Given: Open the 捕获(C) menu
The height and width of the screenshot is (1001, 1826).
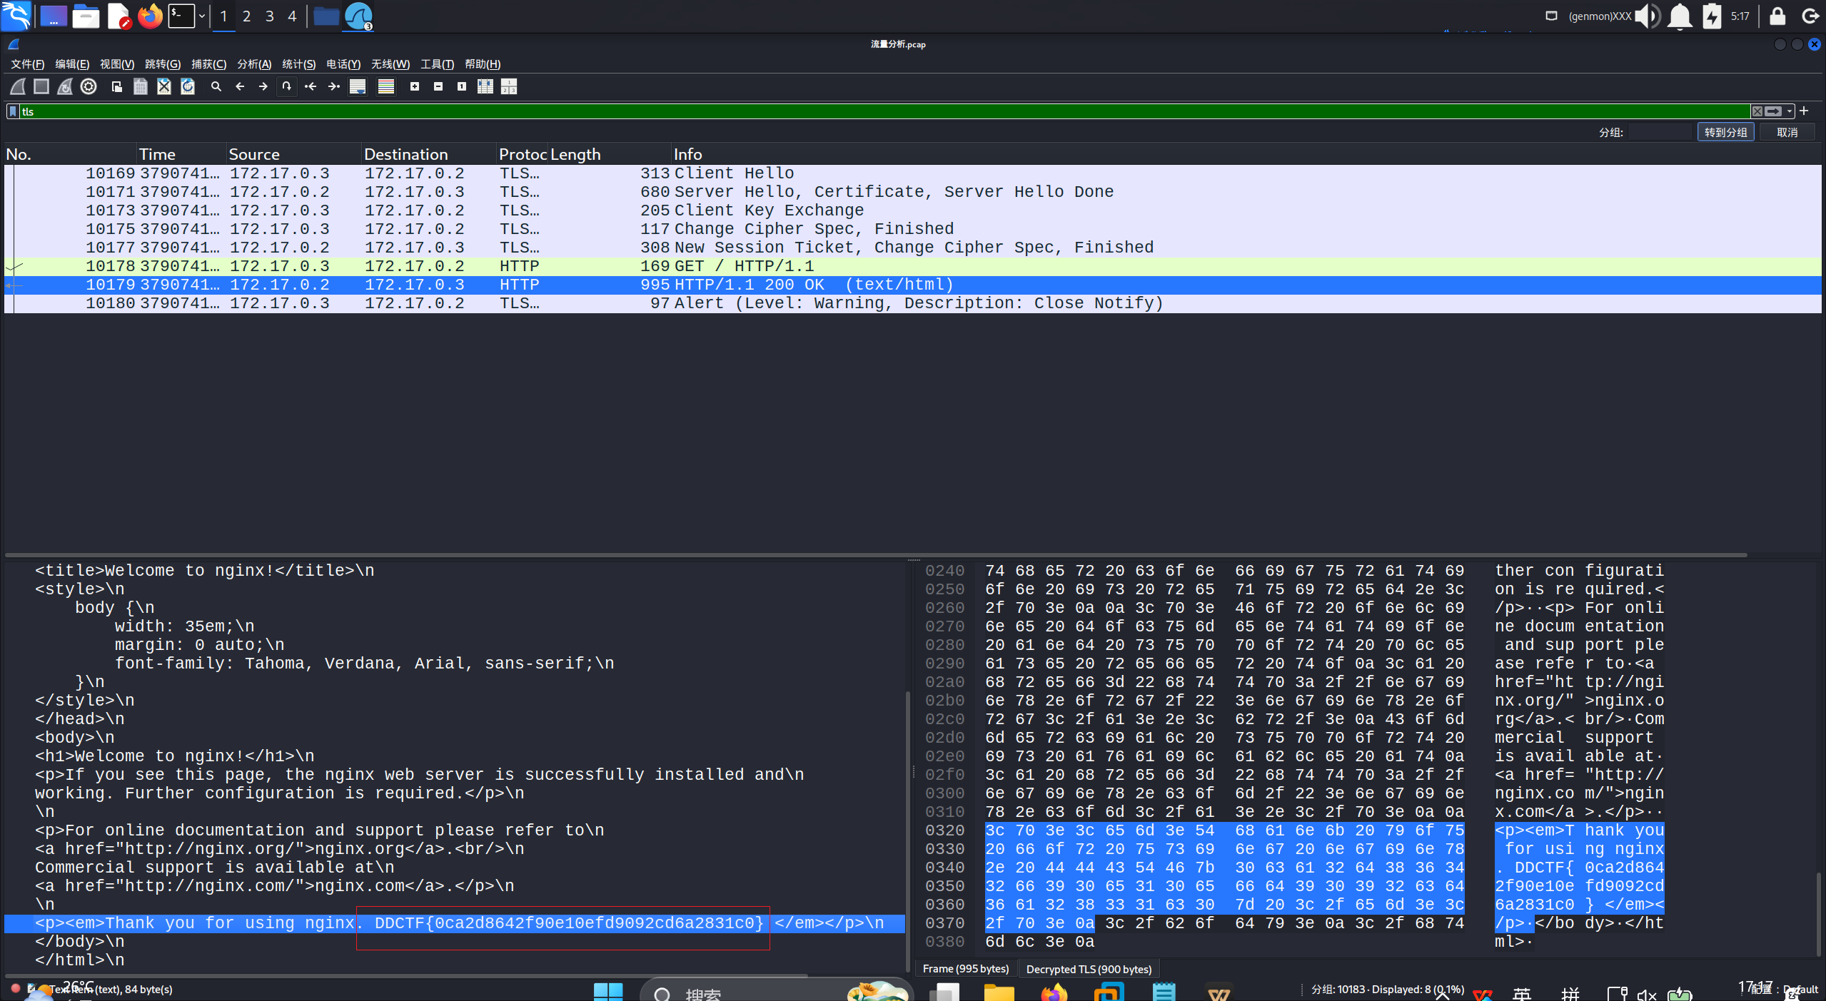Looking at the screenshot, I should [x=209, y=64].
